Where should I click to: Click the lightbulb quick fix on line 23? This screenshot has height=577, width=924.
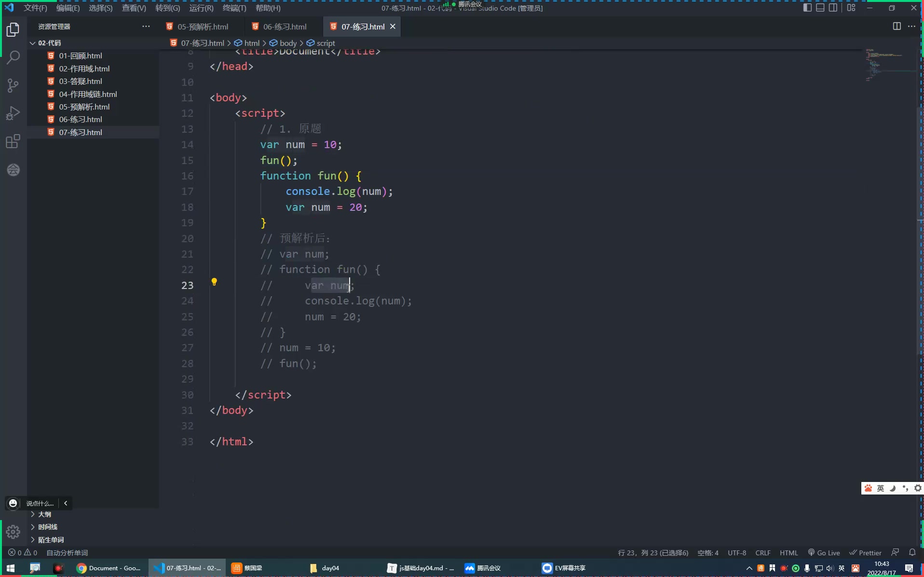pos(214,282)
